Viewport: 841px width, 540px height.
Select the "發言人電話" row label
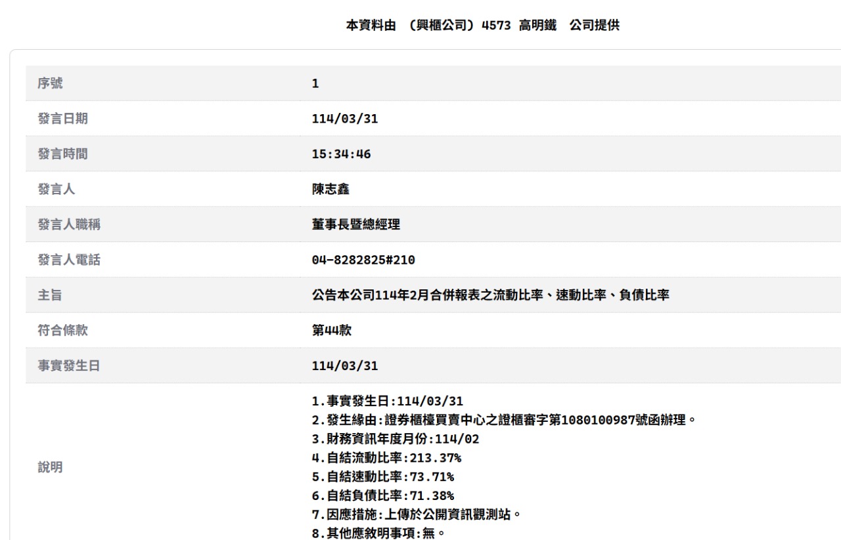[69, 260]
